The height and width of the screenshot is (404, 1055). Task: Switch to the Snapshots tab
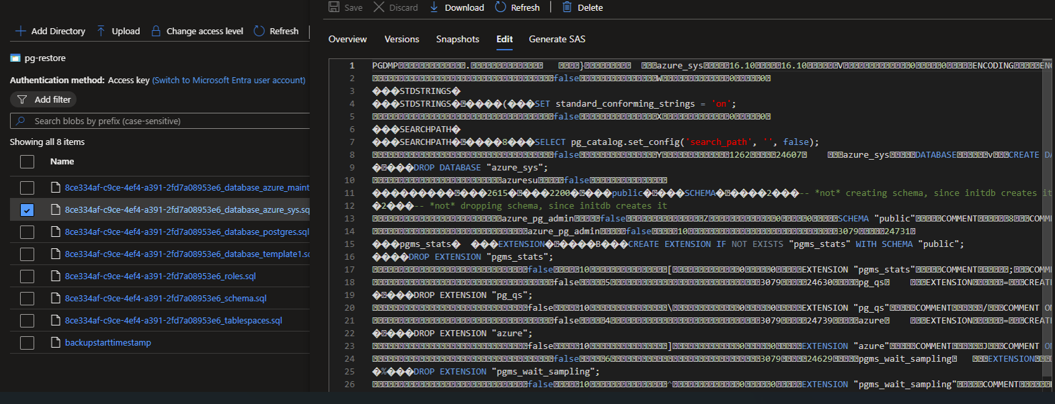pos(457,39)
